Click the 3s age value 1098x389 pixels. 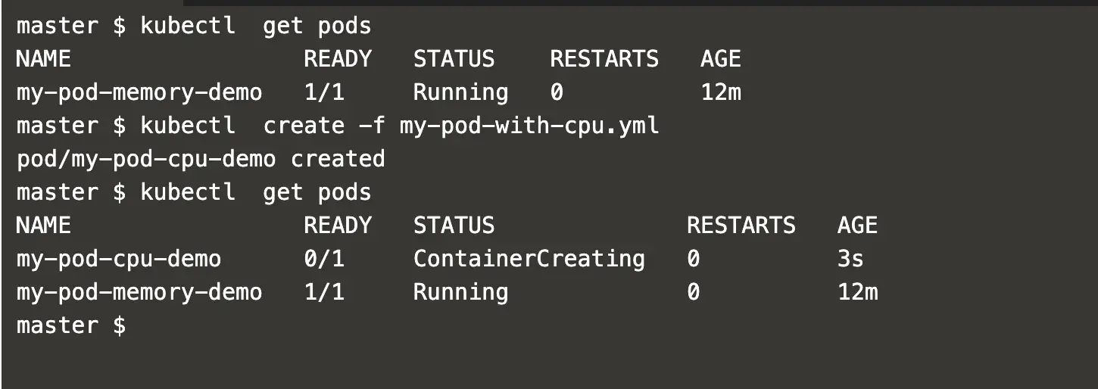point(850,260)
